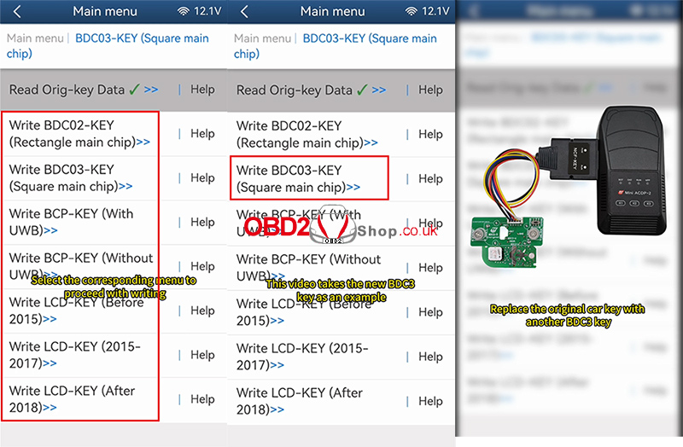Open Help for LCD-KEY Before 2015, middle screen
Viewport: 683px width, 447px height.
click(x=430, y=312)
